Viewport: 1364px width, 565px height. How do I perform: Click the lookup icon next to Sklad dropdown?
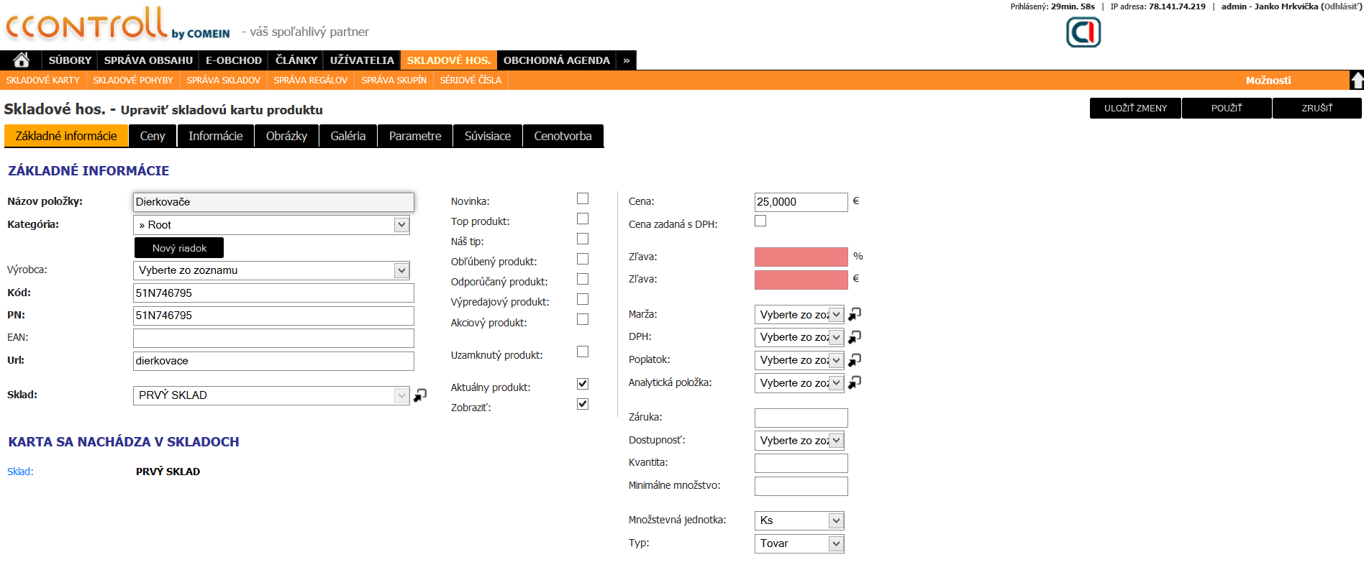pyautogui.click(x=420, y=395)
